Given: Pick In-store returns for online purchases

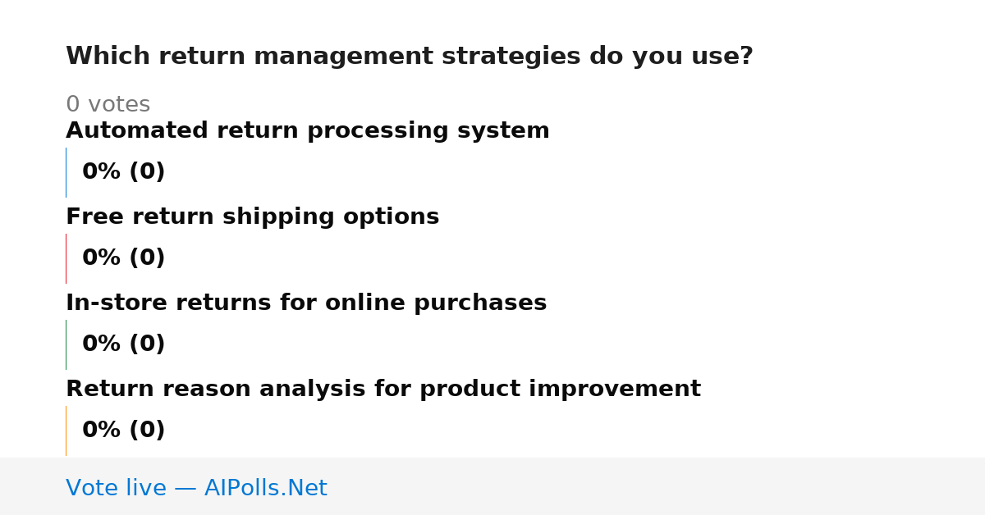Looking at the screenshot, I should click(x=306, y=303).
